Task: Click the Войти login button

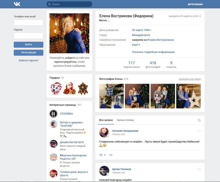Action: [29, 44]
